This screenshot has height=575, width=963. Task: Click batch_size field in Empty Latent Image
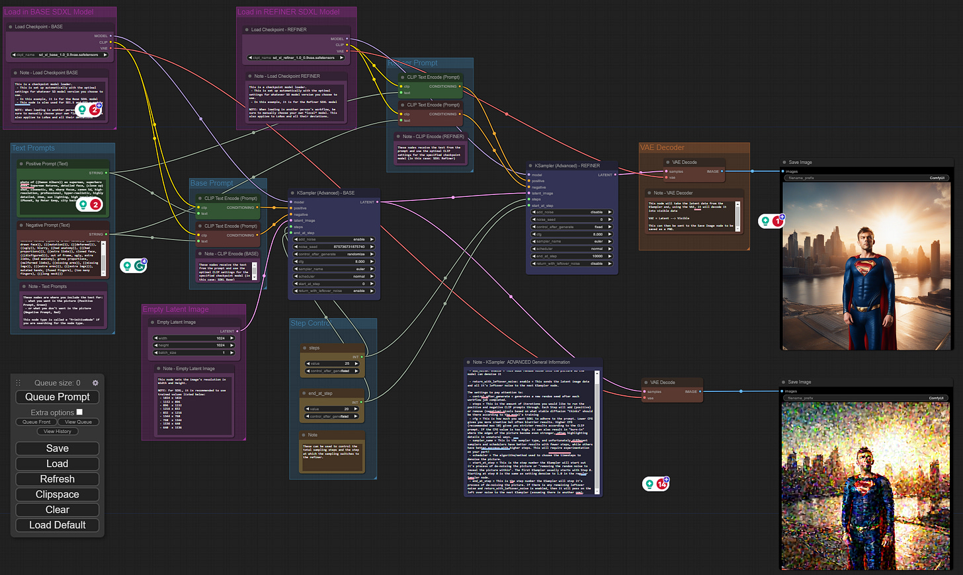click(x=194, y=352)
